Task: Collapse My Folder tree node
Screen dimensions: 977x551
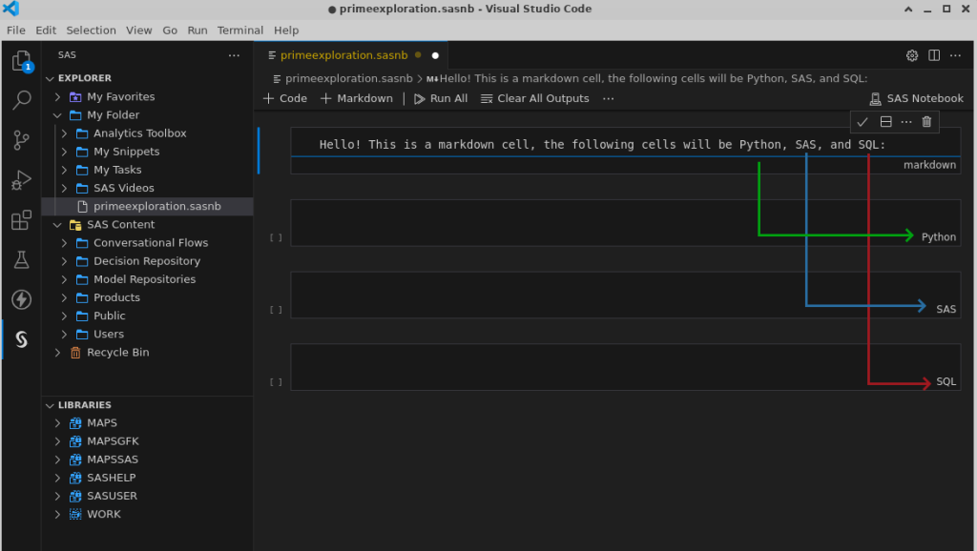Action: 57,115
